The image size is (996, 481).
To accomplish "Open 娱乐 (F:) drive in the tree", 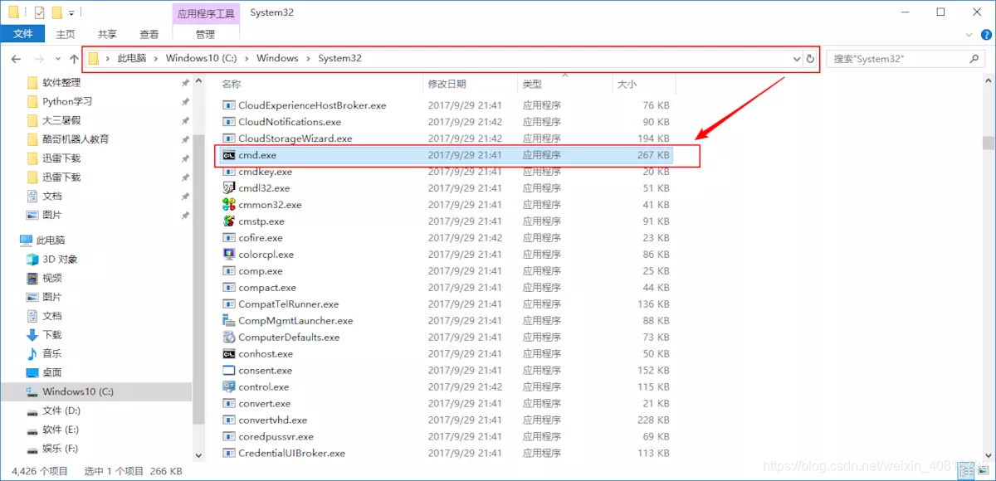I will pyautogui.click(x=61, y=449).
